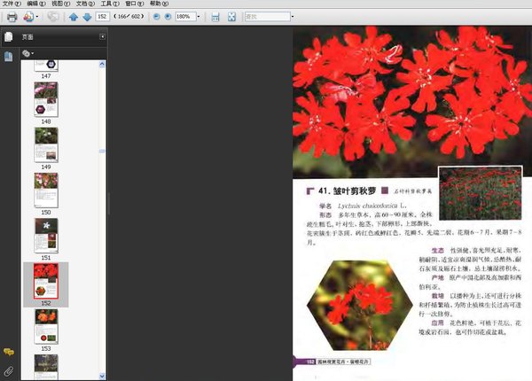Click the zoom percentage field showing 180%
The image size is (532, 381).
click(x=185, y=16)
